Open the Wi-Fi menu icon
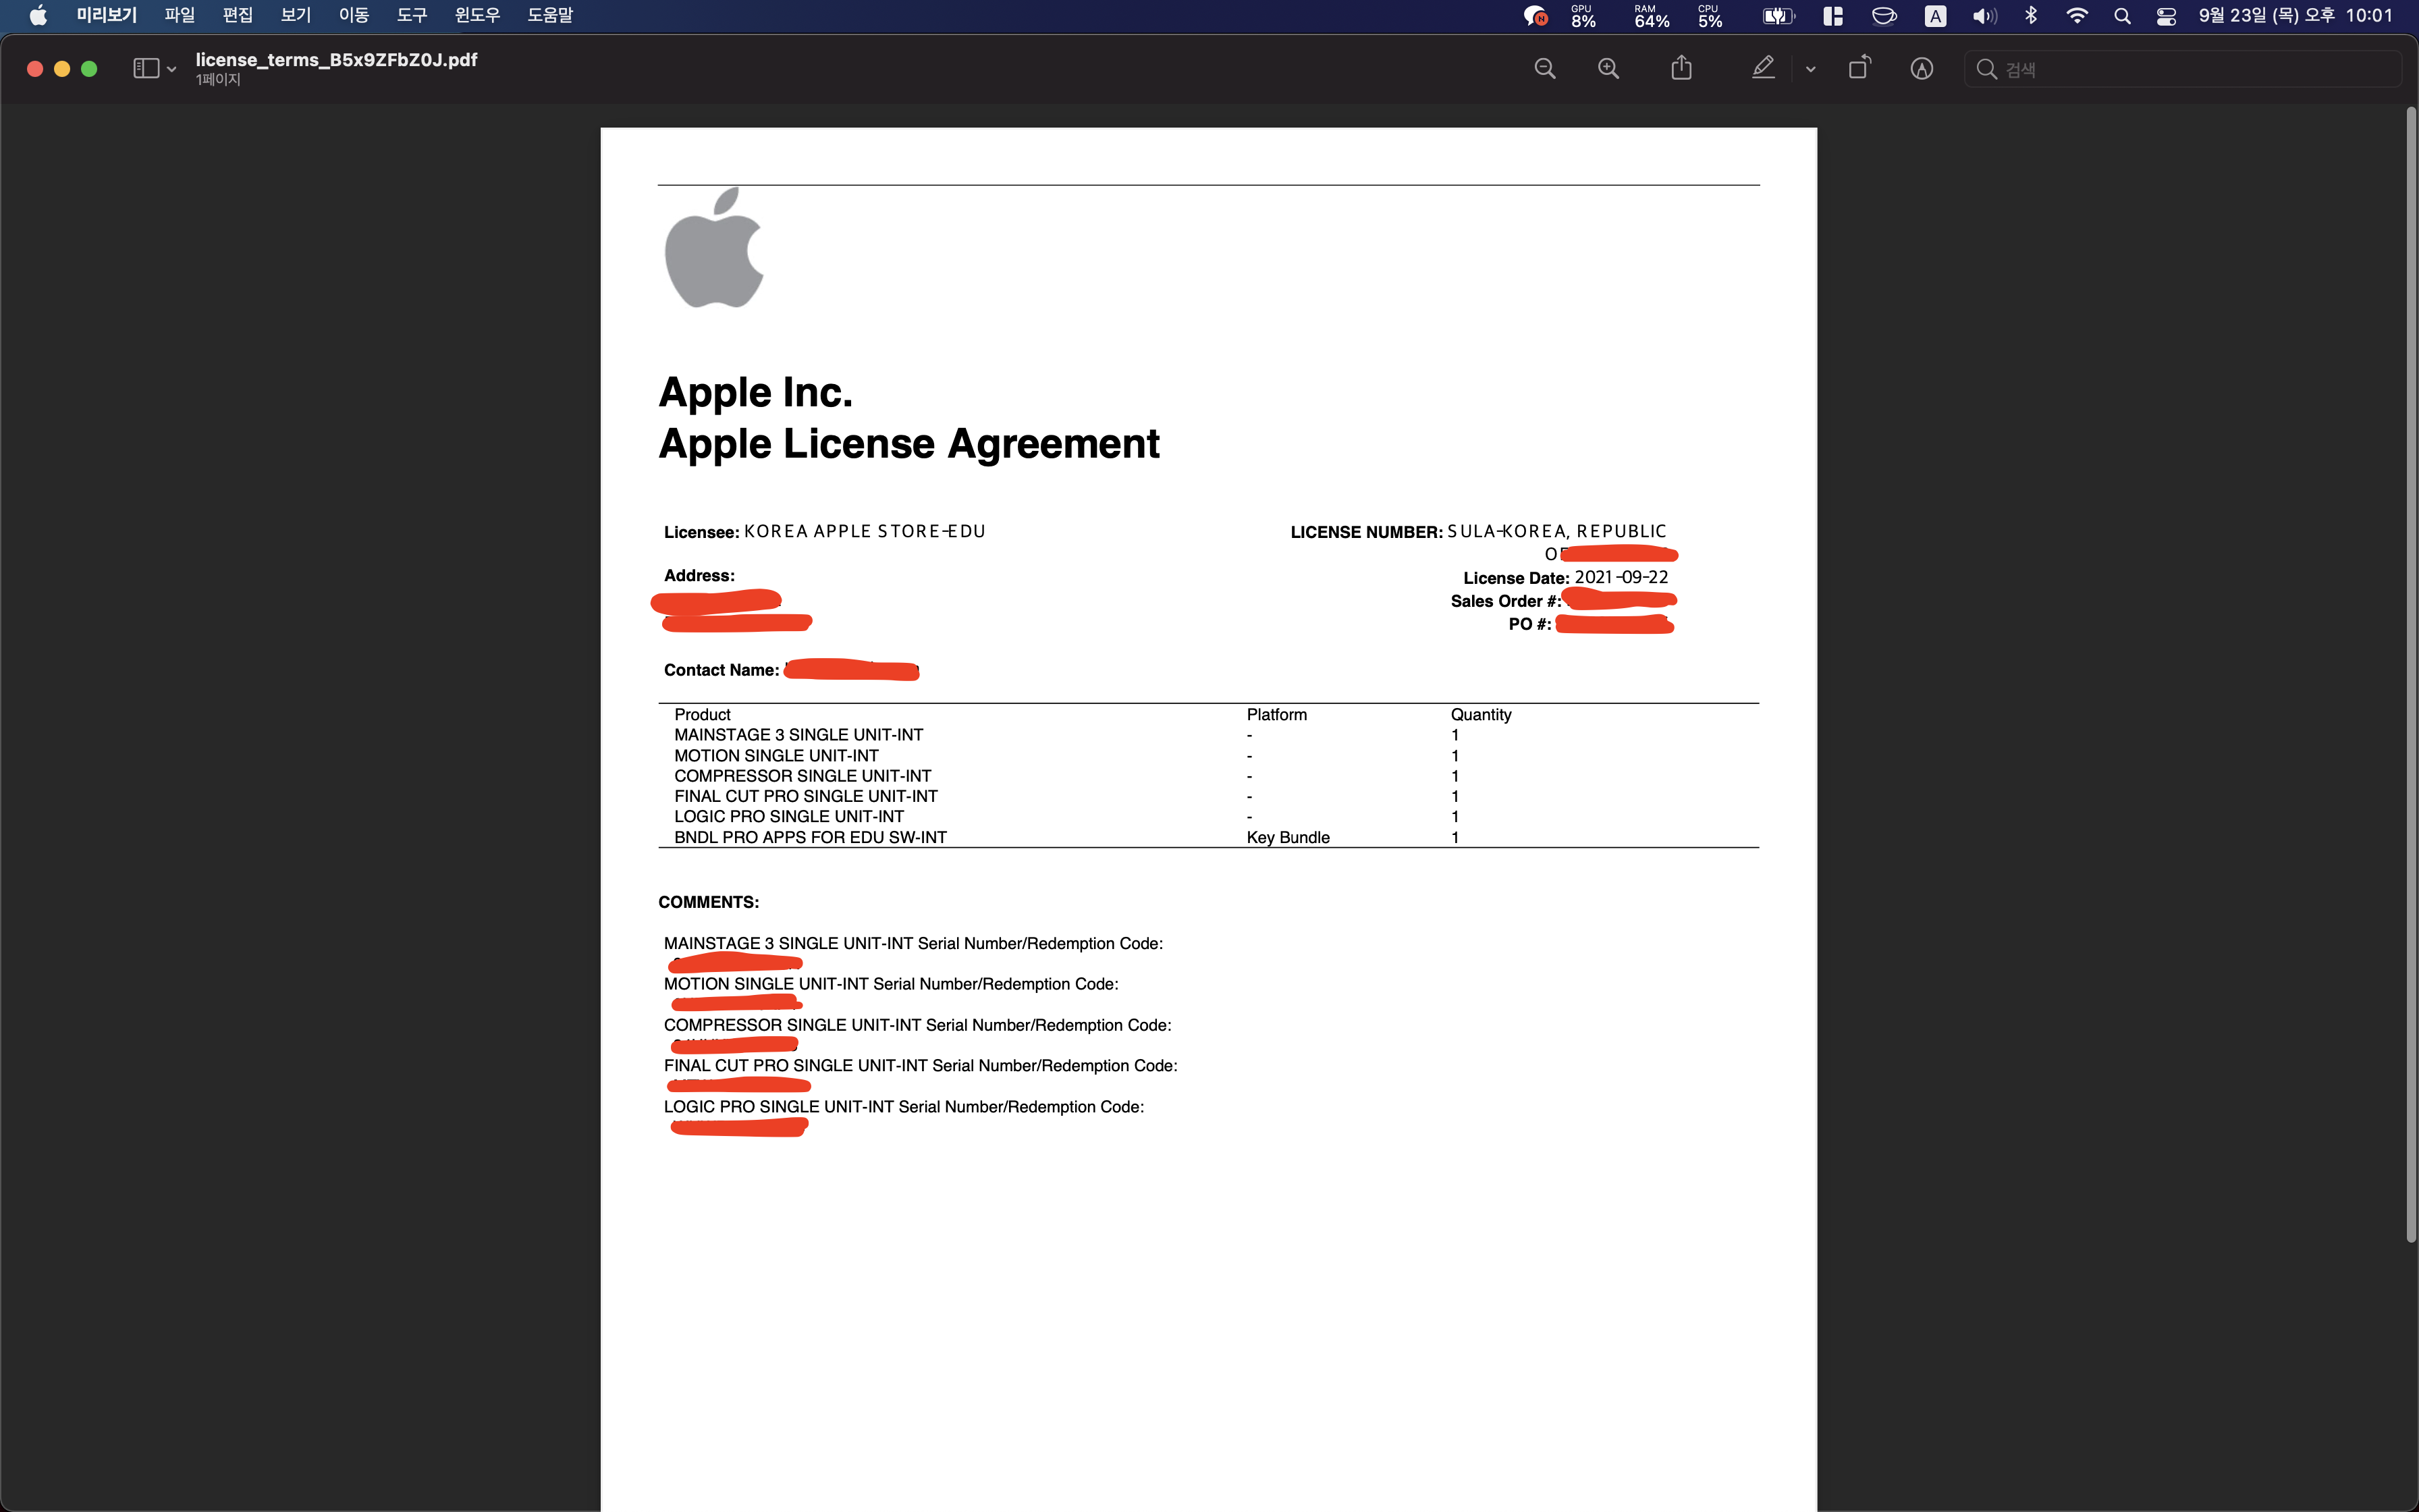The image size is (2419, 1512). pyautogui.click(x=2077, y=16)
